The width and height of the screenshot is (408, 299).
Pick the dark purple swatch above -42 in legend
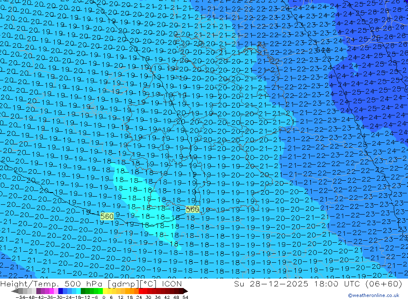coord(38,291)
